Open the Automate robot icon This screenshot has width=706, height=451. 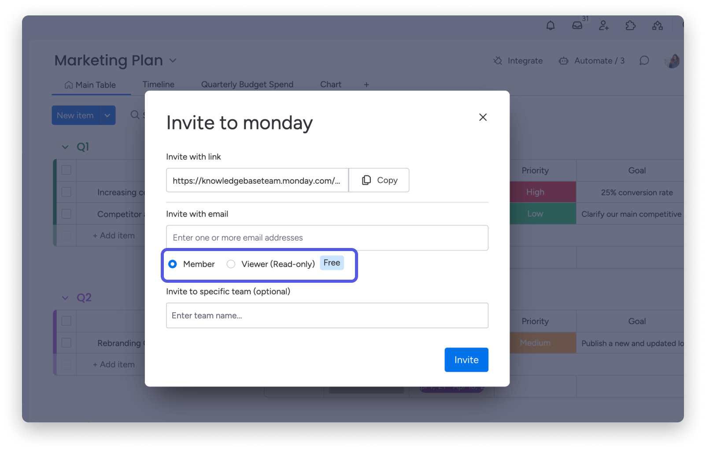tap(563, 60)
